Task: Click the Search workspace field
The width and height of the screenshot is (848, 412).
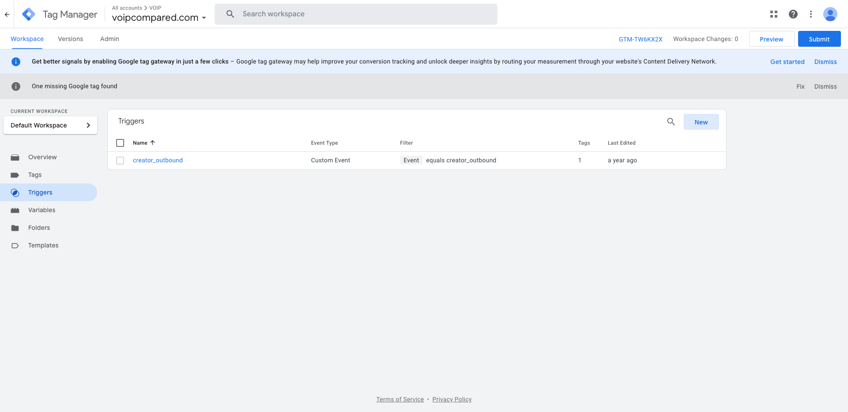Action: [x=356, y=14]
